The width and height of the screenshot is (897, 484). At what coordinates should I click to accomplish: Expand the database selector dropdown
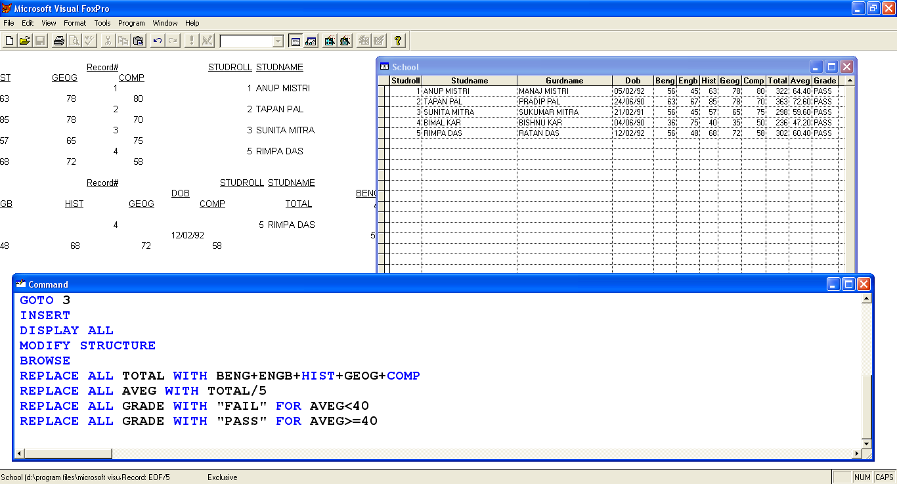pos(279,41)
